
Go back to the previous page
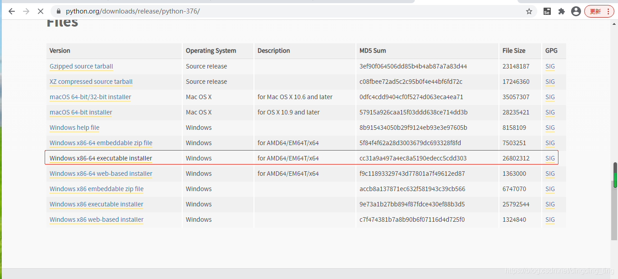pos(12,11)
